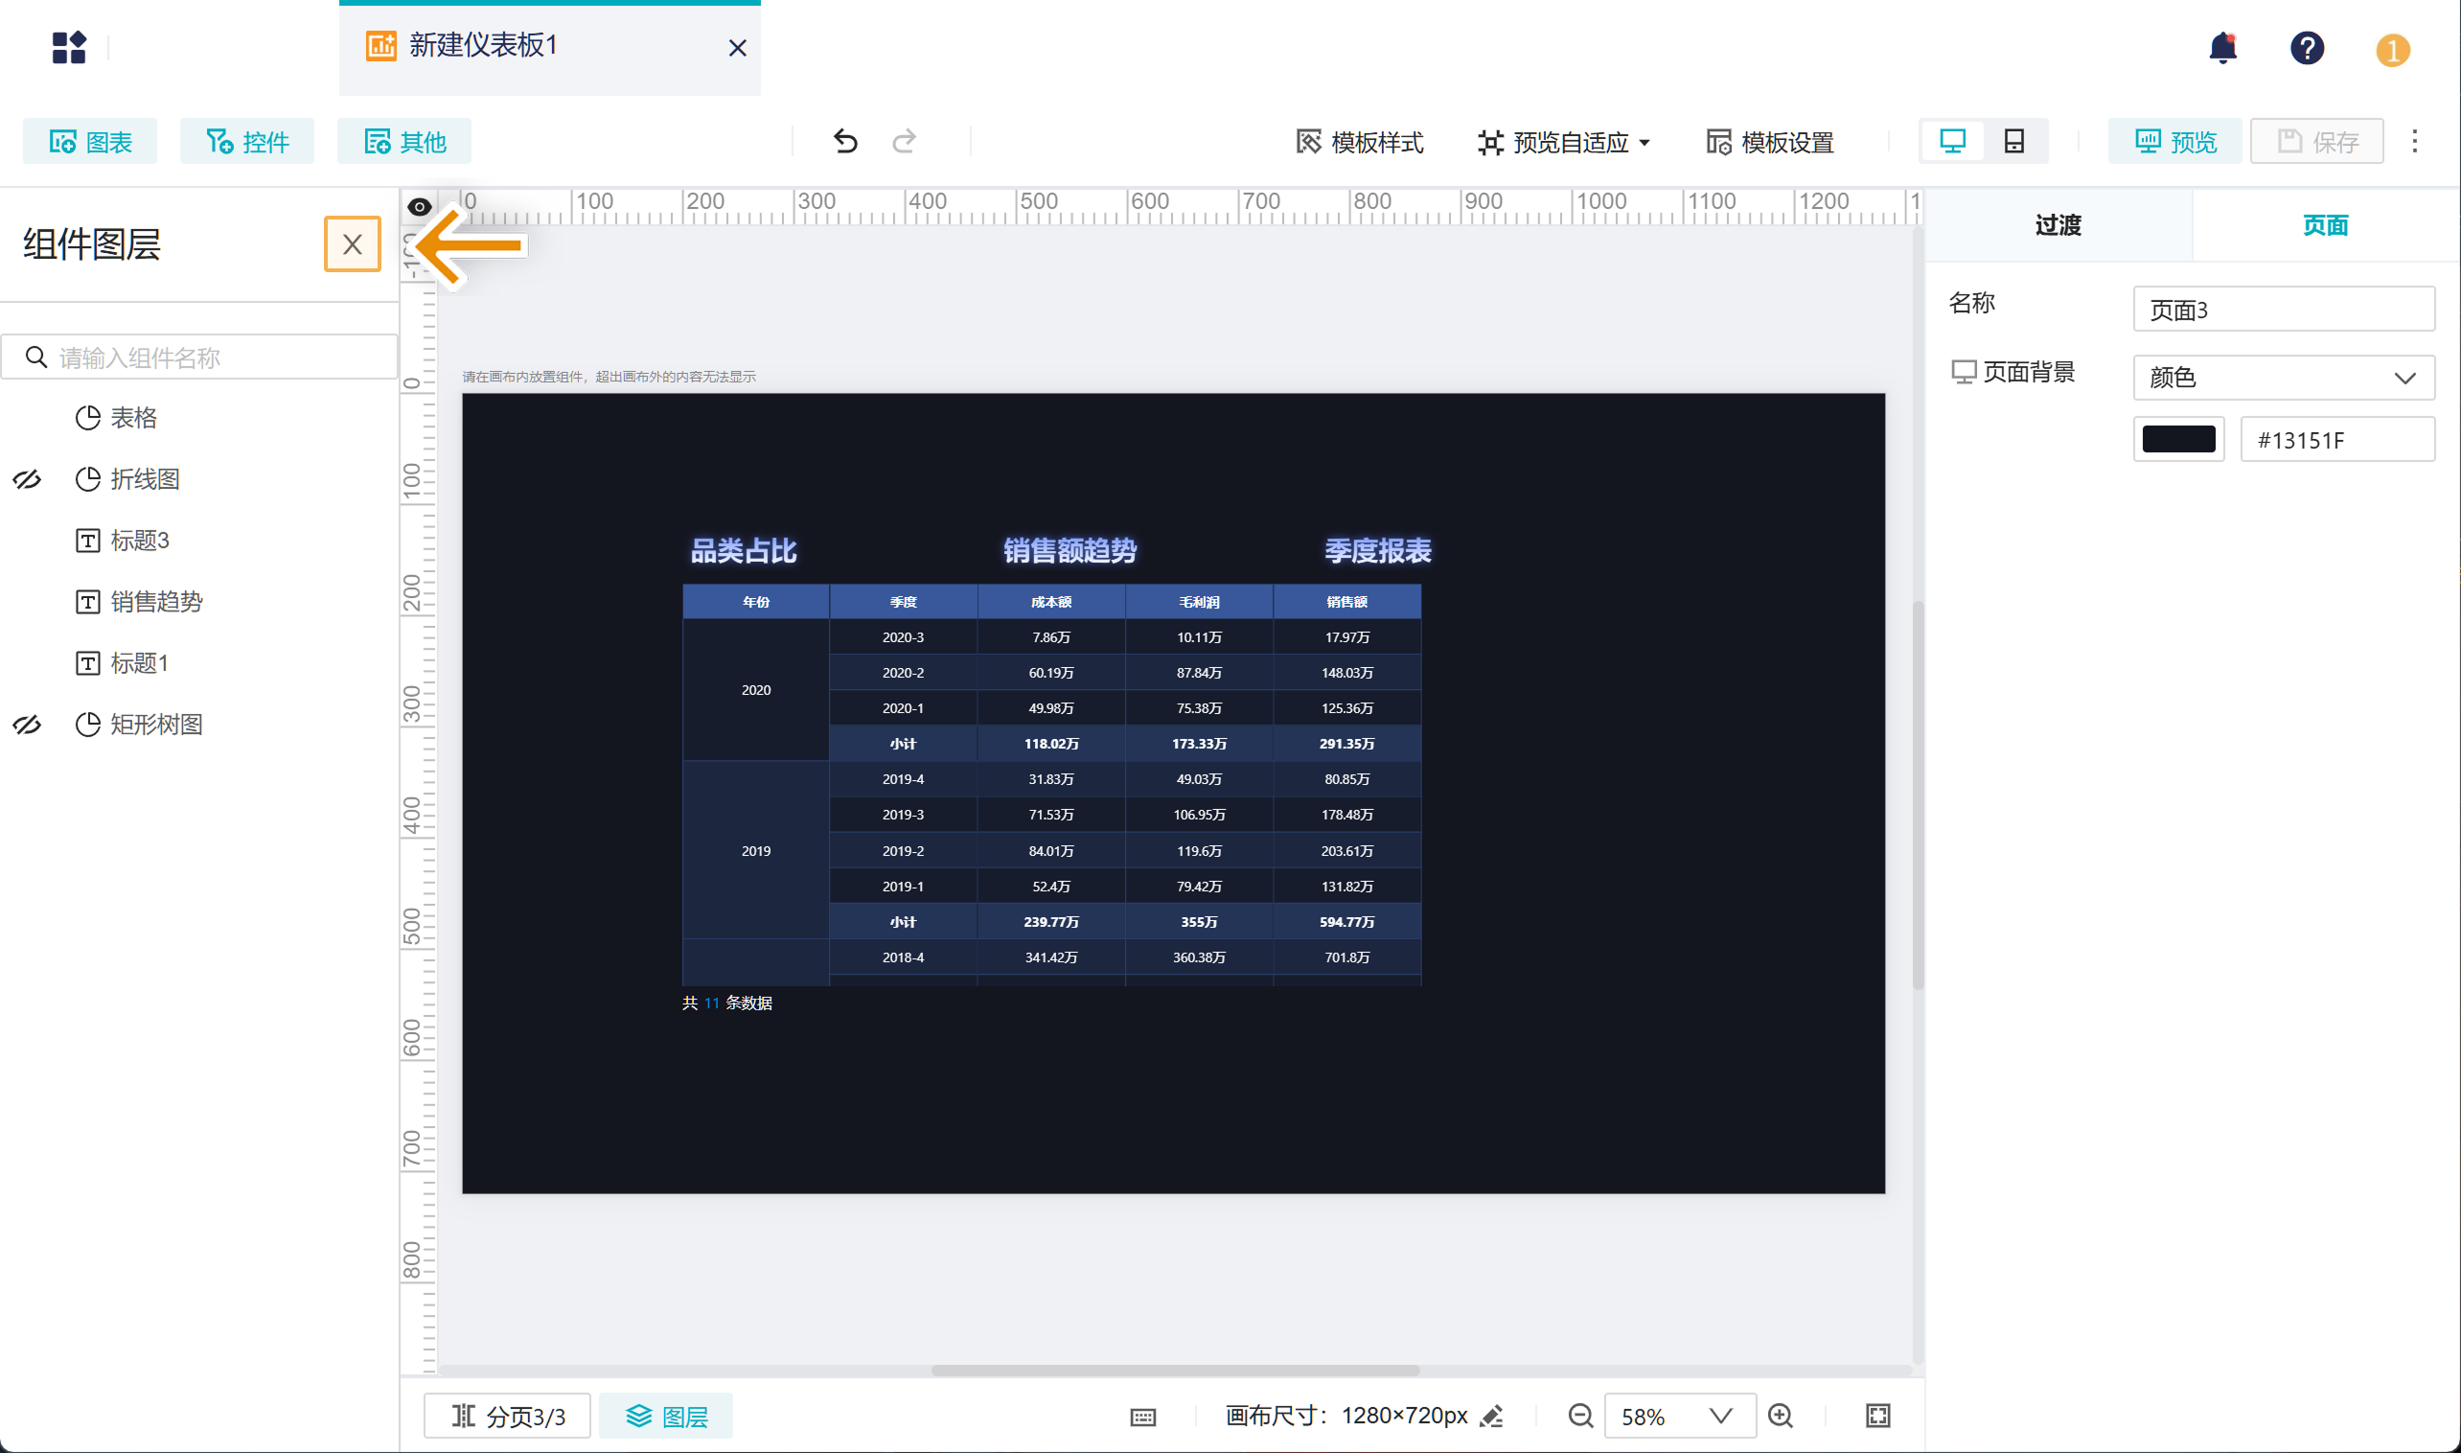Click the dark background color swatch
Viewport: 2461px width, 1453px height.
click(x=2178, y=440)
